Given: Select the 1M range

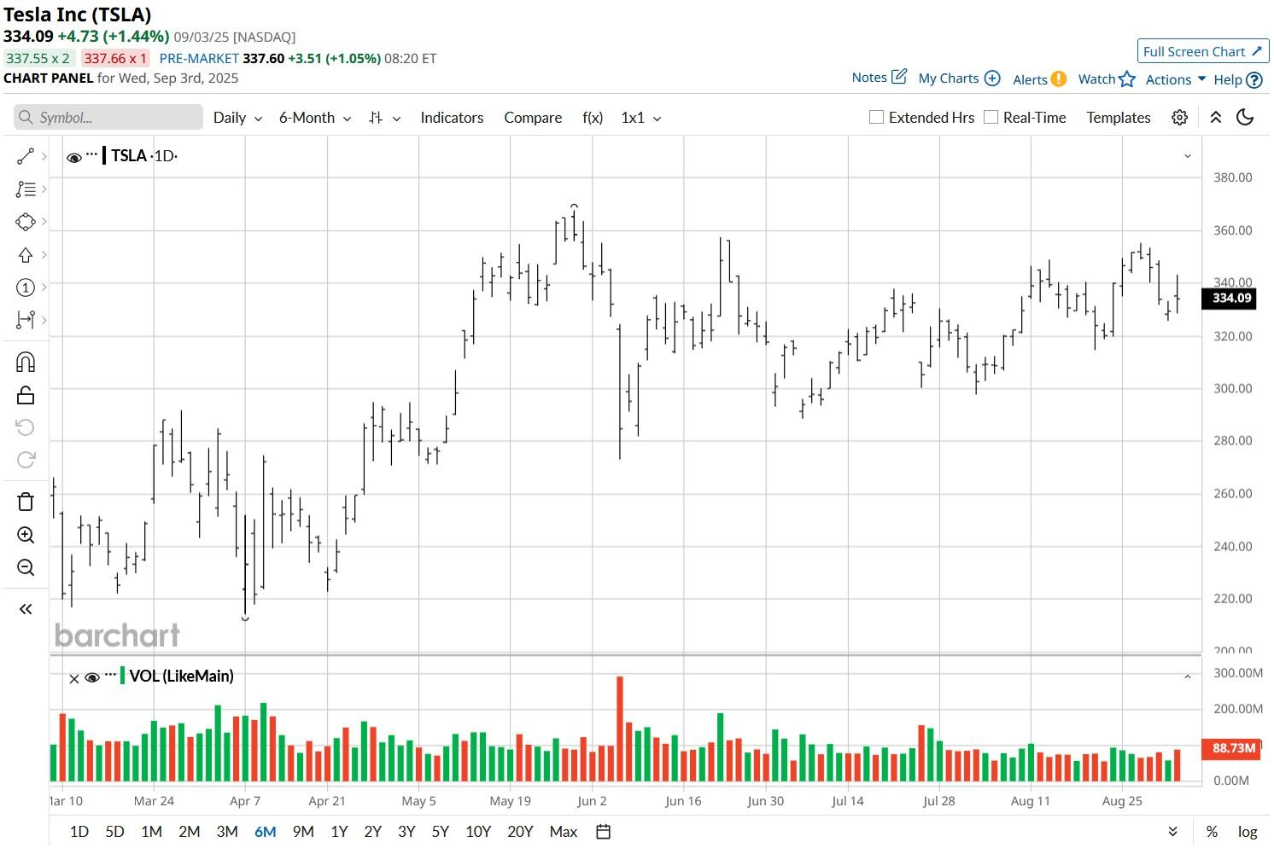Looking at the screenshot, I should [151, 832].
